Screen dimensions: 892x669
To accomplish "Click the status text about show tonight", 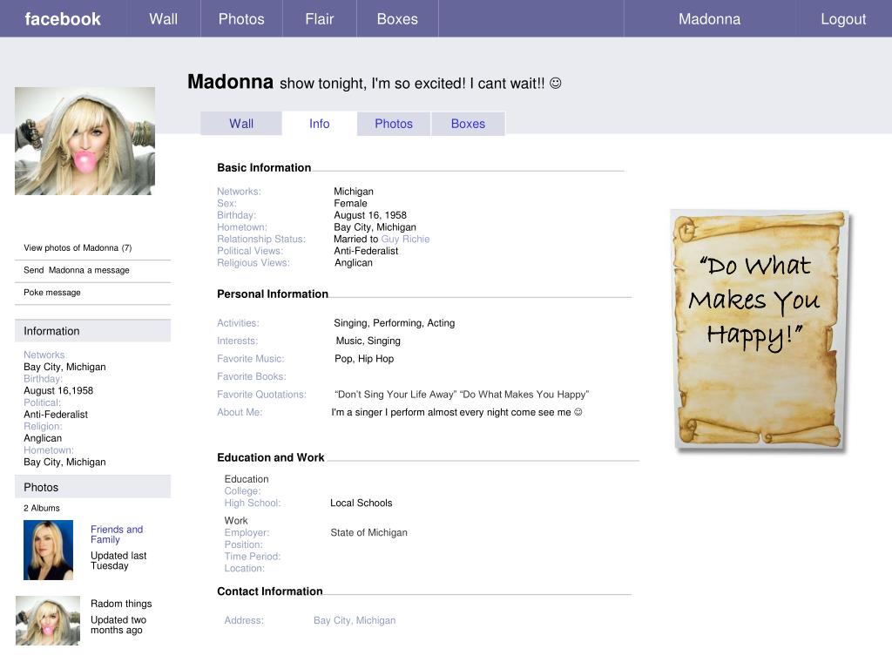I will click(421, 84).
